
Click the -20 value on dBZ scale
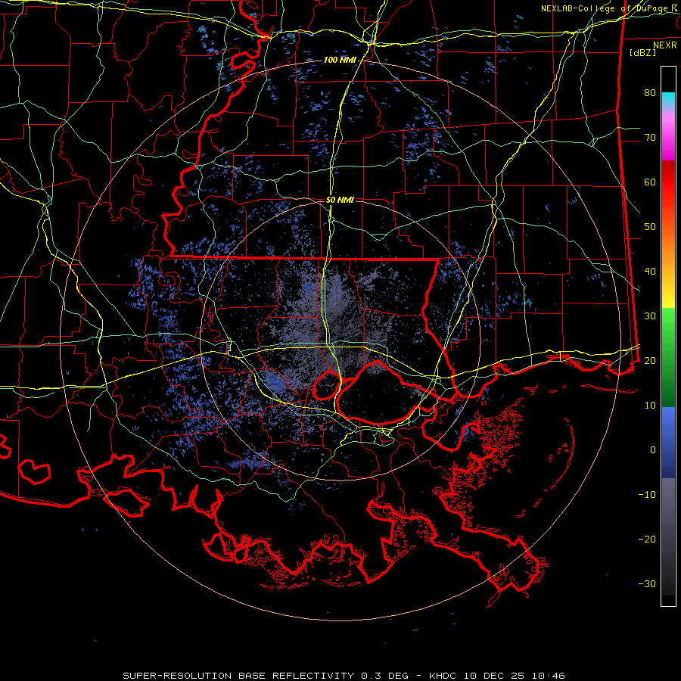coord(647,540)
